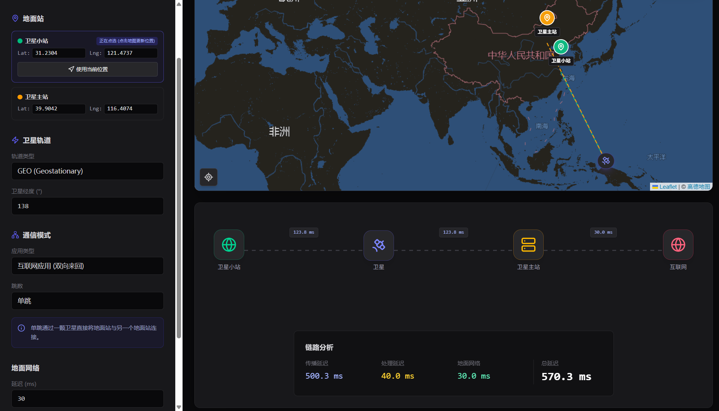The image size is (719, 411).
Task: Click the green globe 卫星小站 node icon
Action: point(229,245)
